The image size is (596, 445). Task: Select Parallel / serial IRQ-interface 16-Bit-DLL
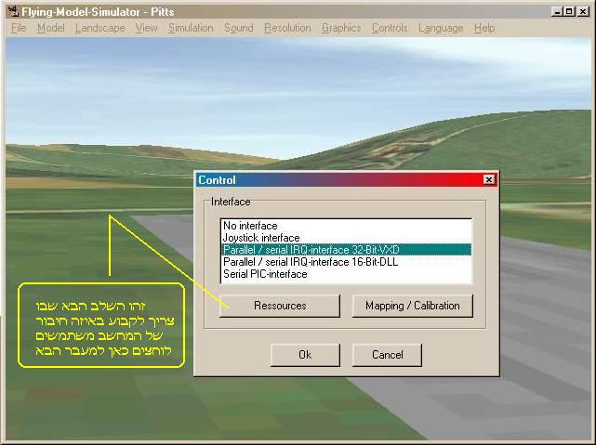(x=346, y=262)
